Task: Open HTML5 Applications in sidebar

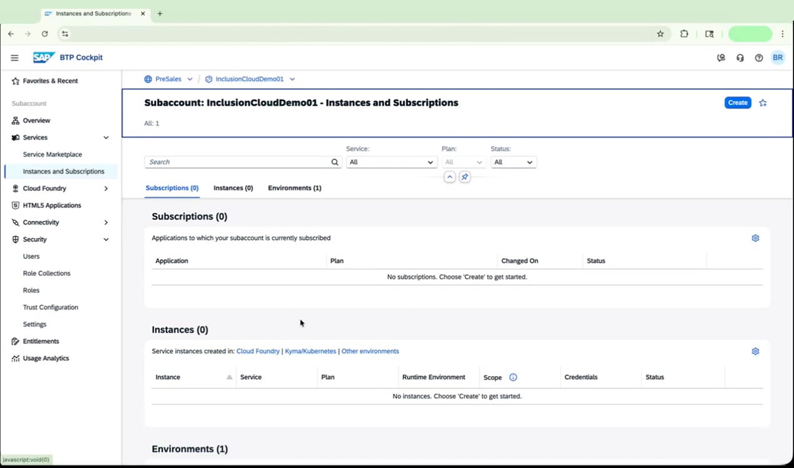Action: coord(52,205)
